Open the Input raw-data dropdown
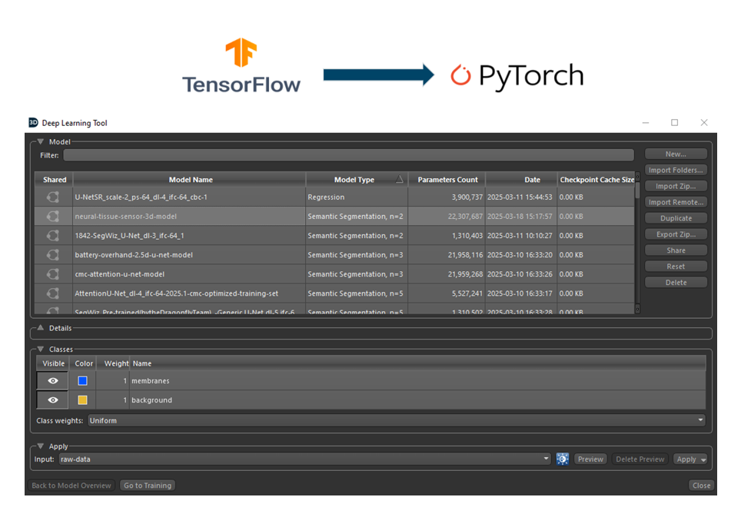Viewport: 751px width, 507px height. click(304, 459)
